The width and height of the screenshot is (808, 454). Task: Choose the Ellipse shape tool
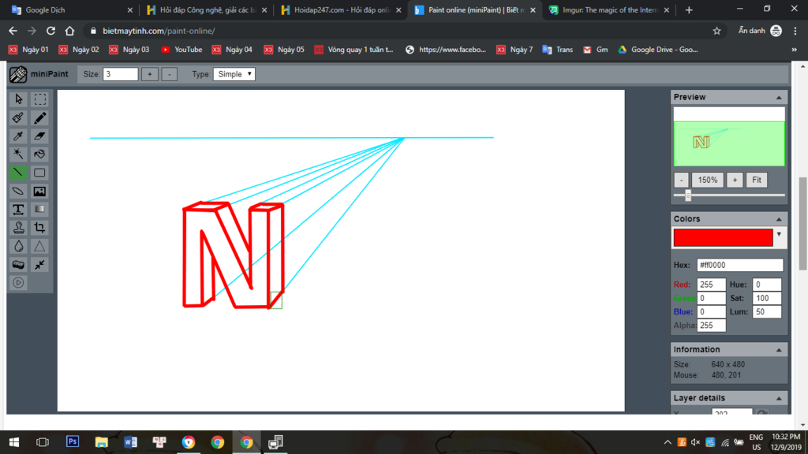pos(19,191)
